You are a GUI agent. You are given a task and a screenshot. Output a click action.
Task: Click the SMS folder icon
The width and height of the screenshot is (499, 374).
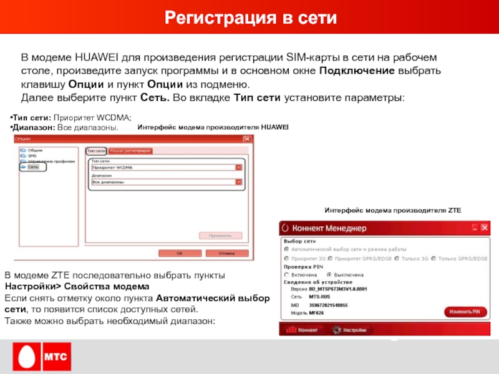click(x=23, y=156)
